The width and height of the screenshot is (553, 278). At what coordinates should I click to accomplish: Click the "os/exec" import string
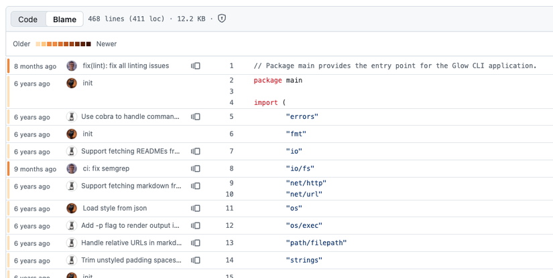pyautogui.click(x=304, y=226)
